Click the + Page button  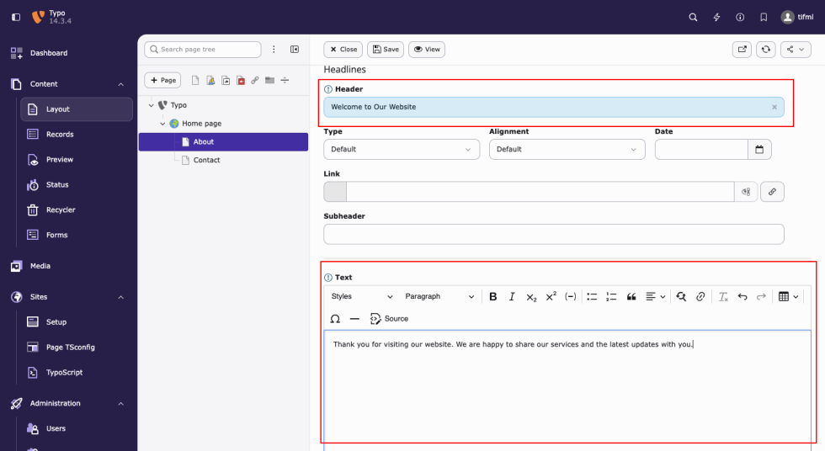[162, 81]
